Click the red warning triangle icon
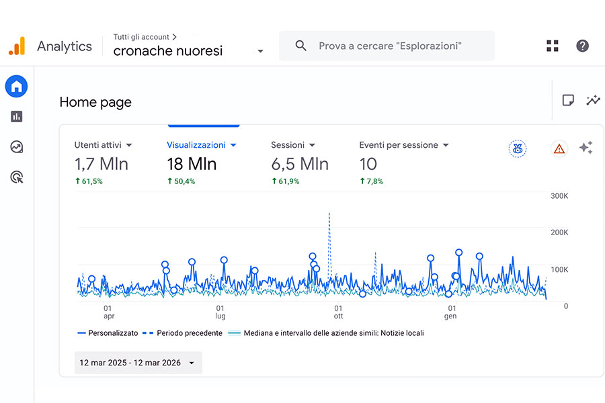This screenshot has width=605, height=403. (559, 149)
